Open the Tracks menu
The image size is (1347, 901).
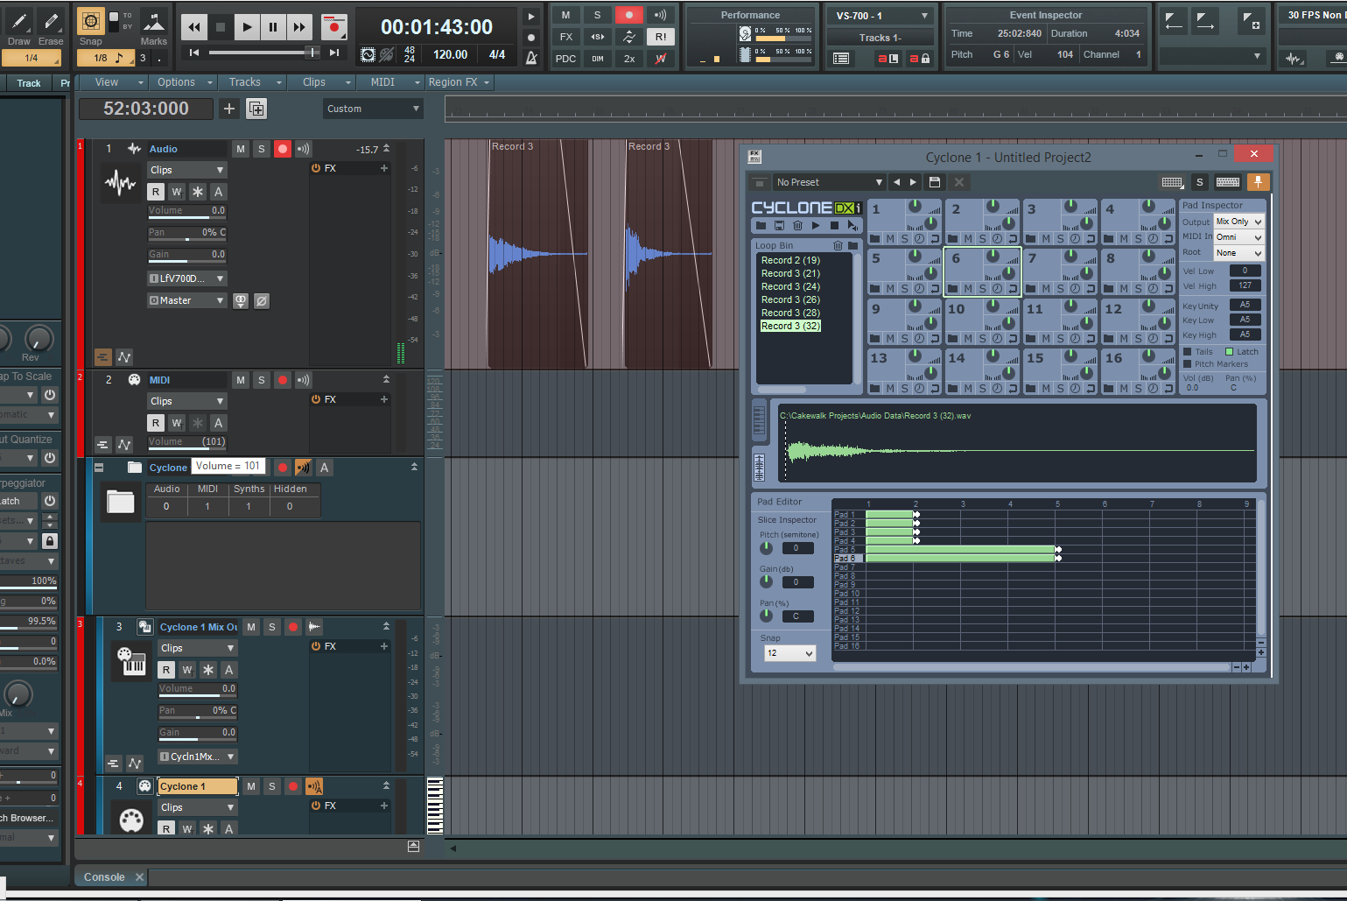coord(253,82)
